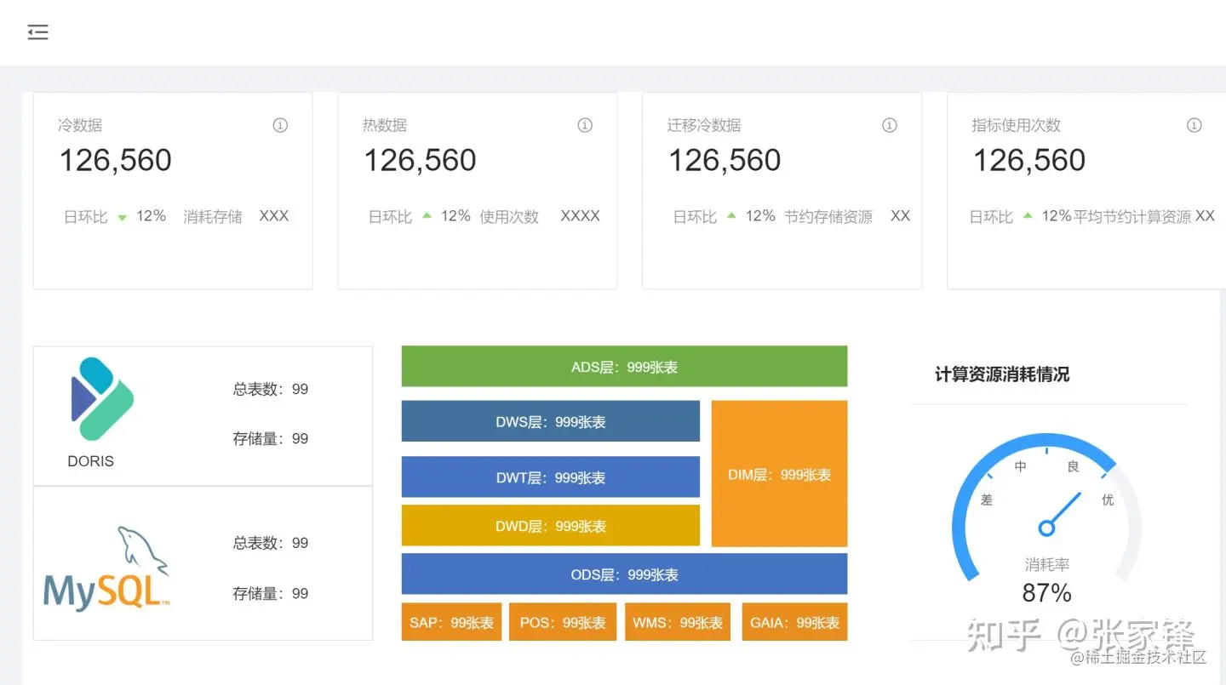This screenshot has width=1226, height=685.
Task: Select the ODS层 block
Action: tap(624, 574)
